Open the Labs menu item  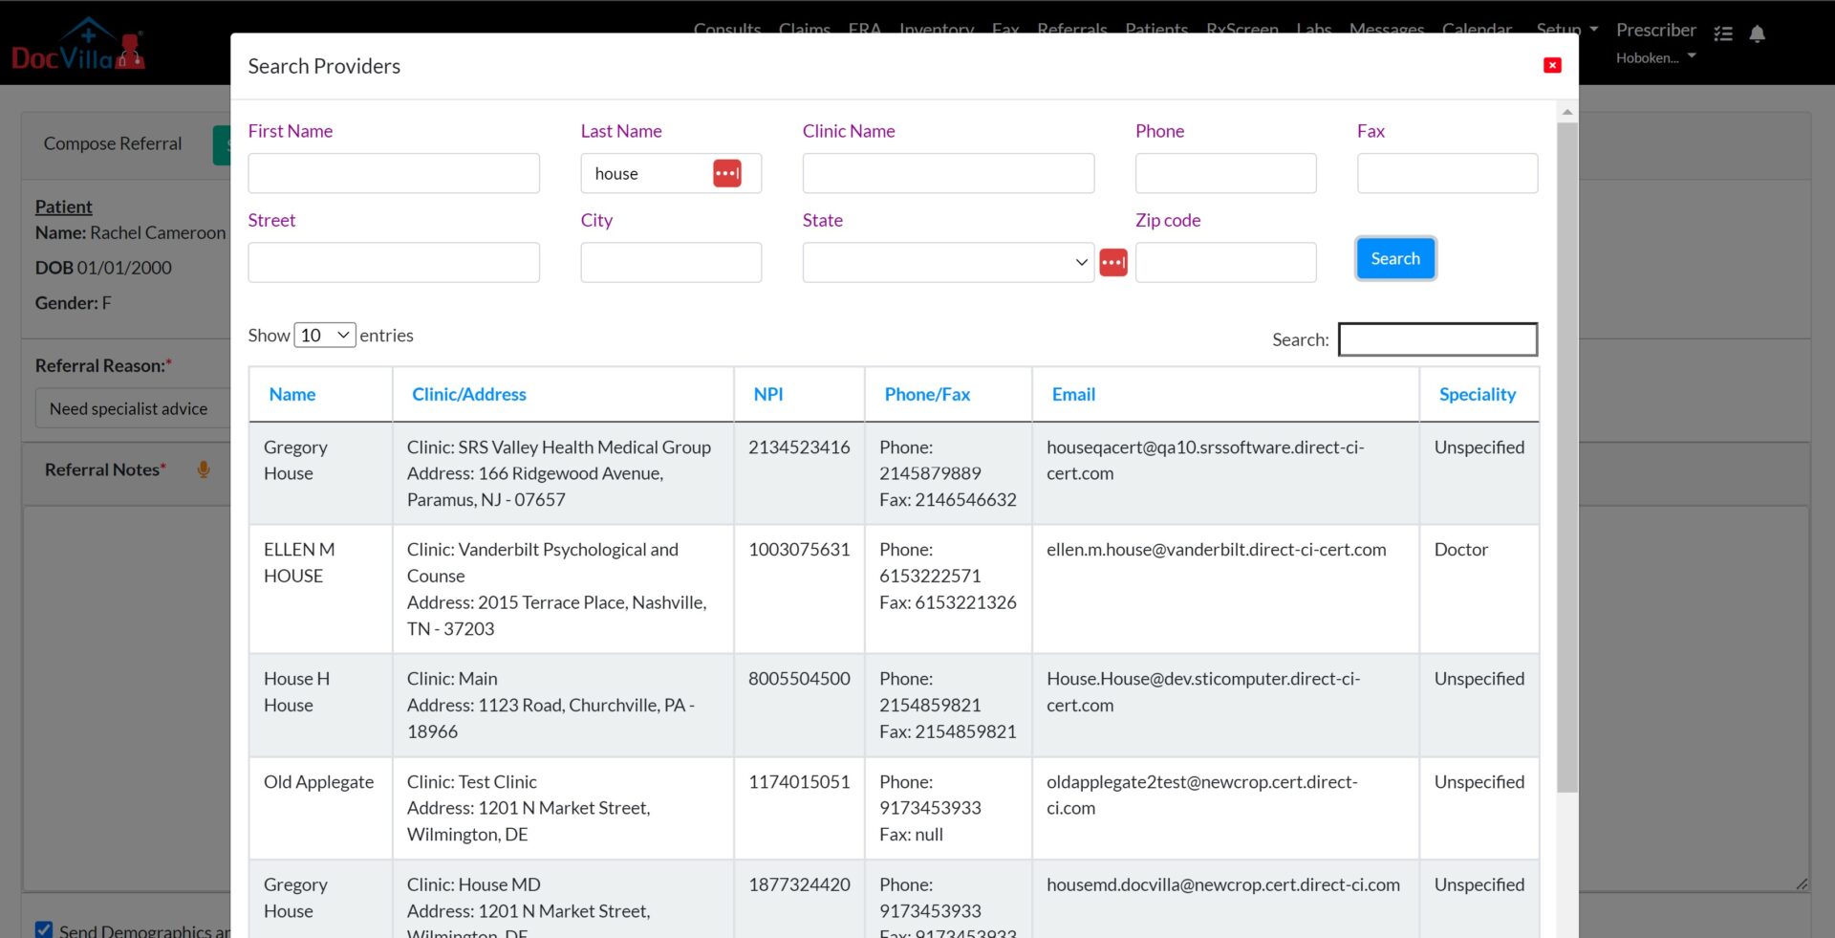pyautogui.click(x=1312, y=30)
